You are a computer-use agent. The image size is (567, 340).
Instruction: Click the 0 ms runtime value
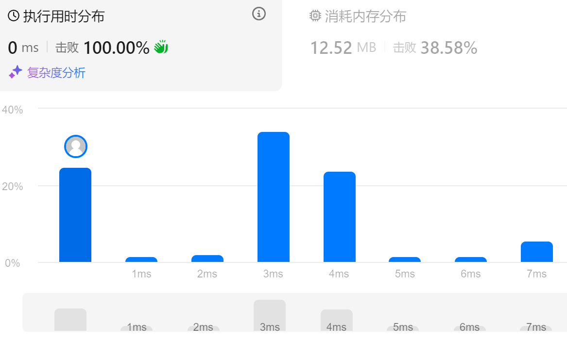pyautogui.click(x=23, y=48)
